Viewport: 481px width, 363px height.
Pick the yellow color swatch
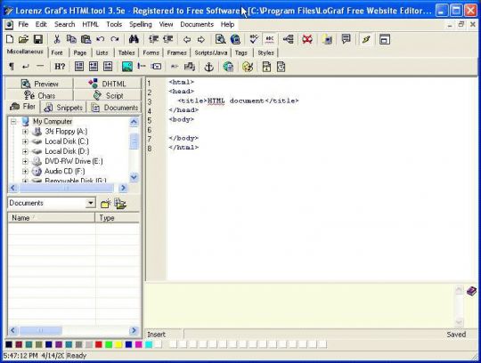tap(118, 344)
